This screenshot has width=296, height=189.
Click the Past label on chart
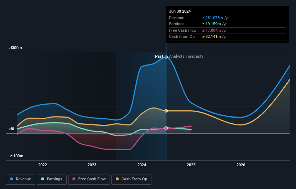159,56
